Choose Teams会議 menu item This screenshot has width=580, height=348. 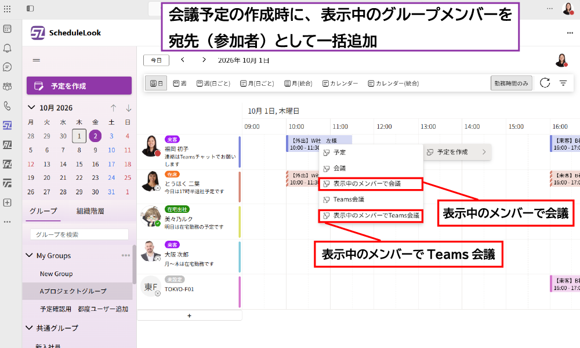371,200
